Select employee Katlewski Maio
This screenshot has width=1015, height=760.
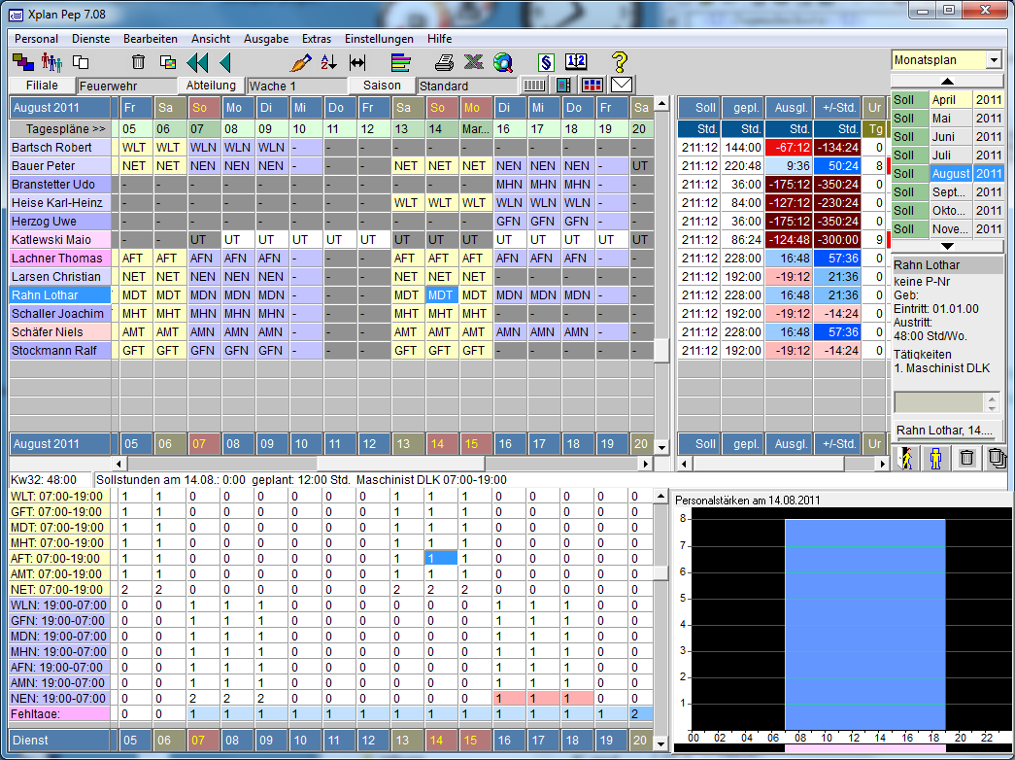tap(59, 240)
